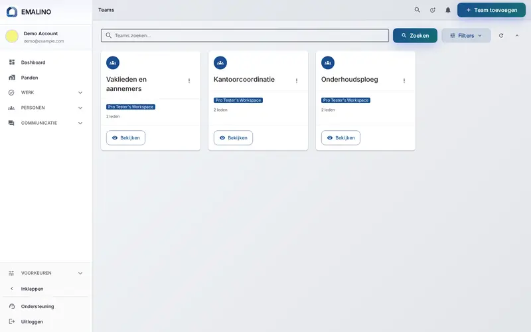Click the Kantoorcoordinatie team title

click(x=244, y=79)
